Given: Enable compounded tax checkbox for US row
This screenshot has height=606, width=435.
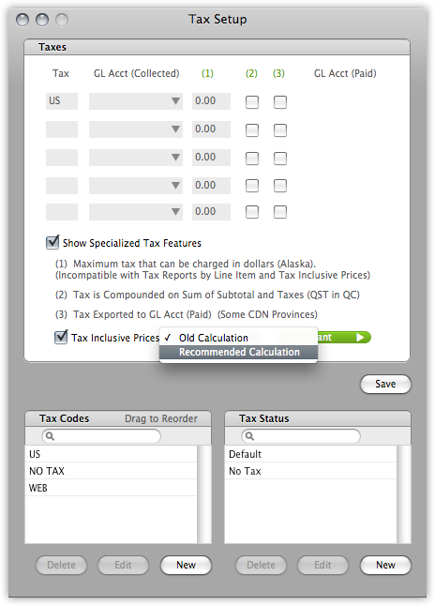Looking at the screenshot, I should click(x=252, y=102).
